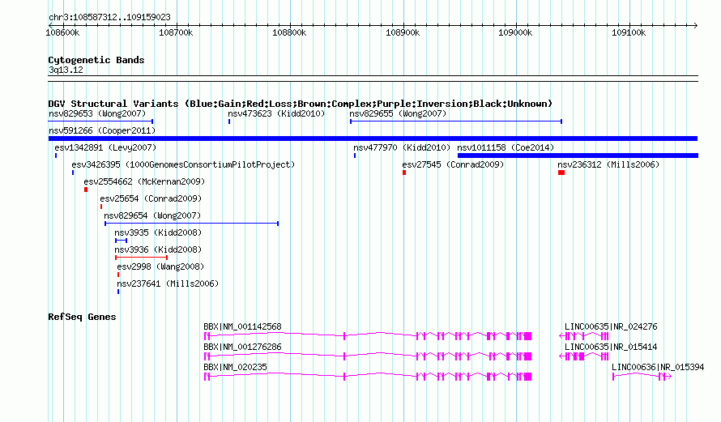Open the esv1342891 (Levy2007) label
The image size is (721, 422).
tap(105, 147)
